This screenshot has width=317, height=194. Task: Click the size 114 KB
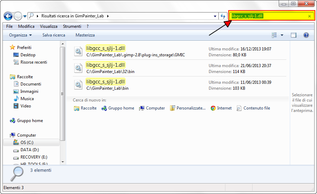(239, 72)
